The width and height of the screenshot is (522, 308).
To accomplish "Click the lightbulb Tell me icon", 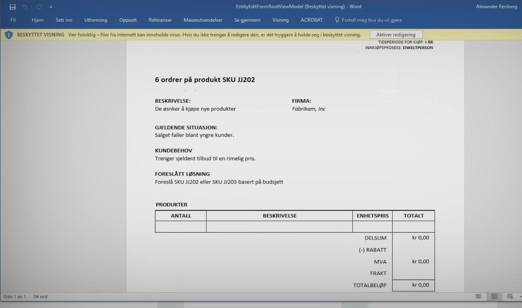I will (x=337, y=20).
